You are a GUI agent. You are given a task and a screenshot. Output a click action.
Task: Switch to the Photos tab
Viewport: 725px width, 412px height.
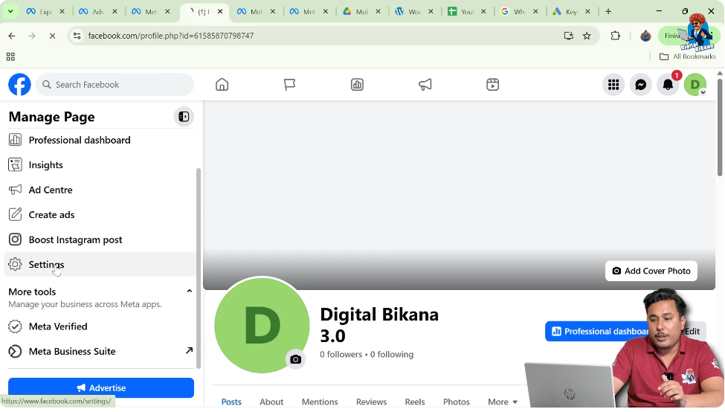457,402
